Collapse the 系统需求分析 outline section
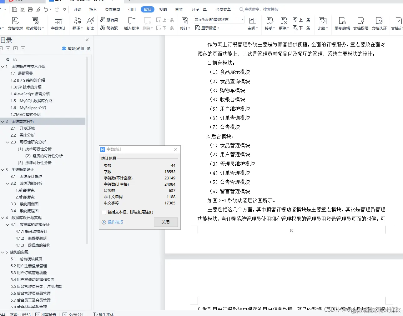Viewport: 403px width, 316px height. 2,121
